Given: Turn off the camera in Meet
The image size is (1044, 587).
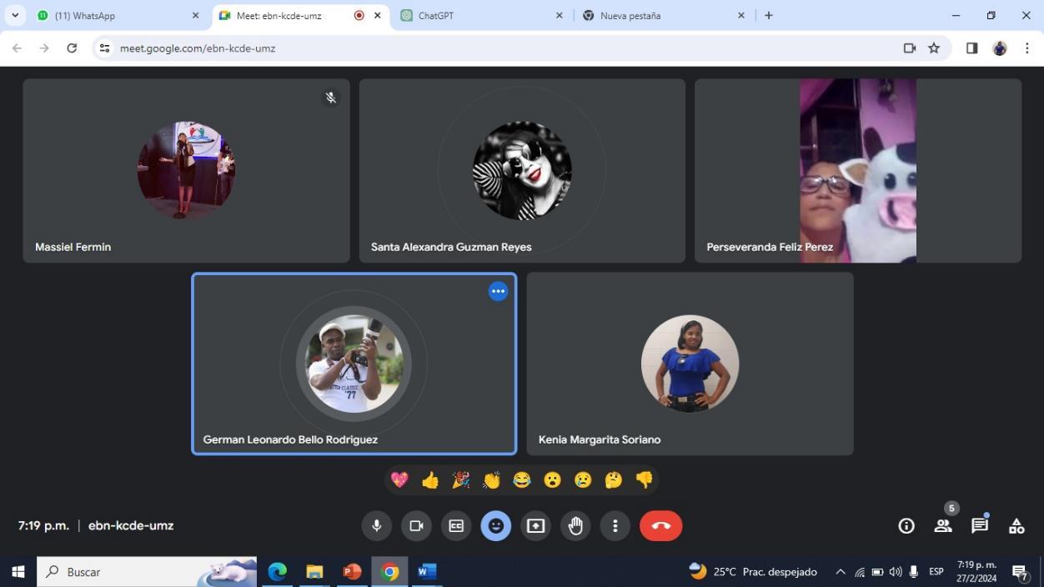Looking at the screenshot, I should (416, 526).
